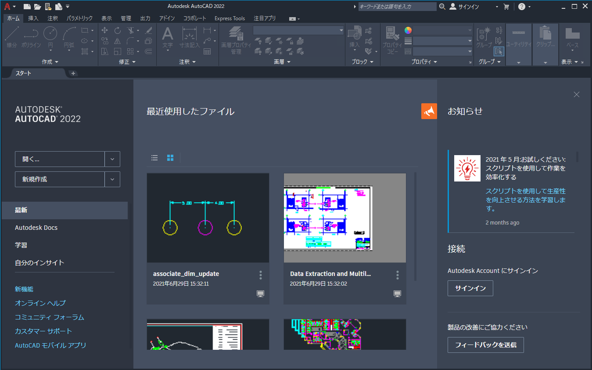The width and height of the screenshot is (592, 370).
Task: Click the search magnifier icon
Action: [442, 7]
